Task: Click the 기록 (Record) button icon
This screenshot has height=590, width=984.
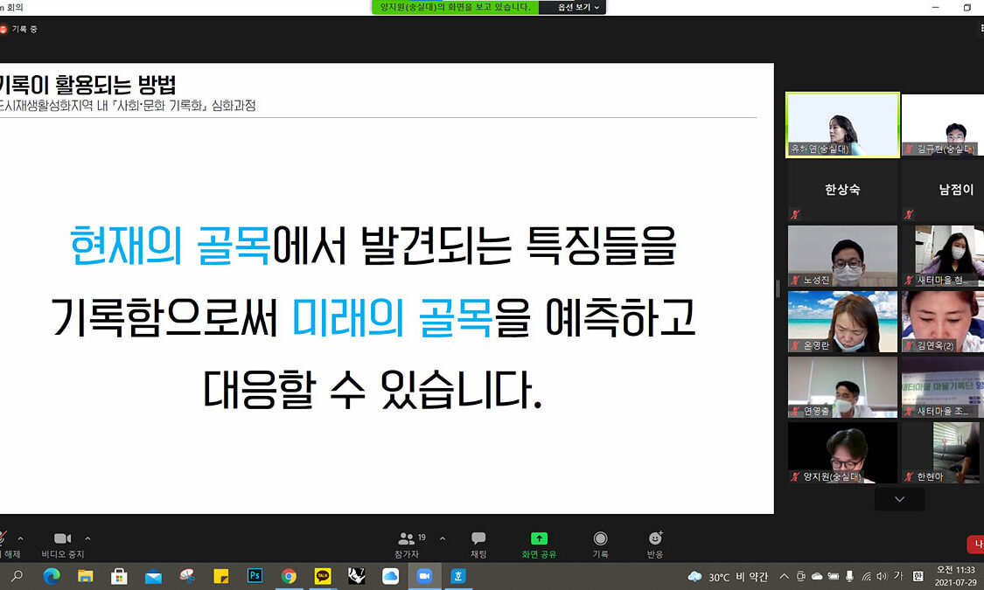Action: (600, 538)
